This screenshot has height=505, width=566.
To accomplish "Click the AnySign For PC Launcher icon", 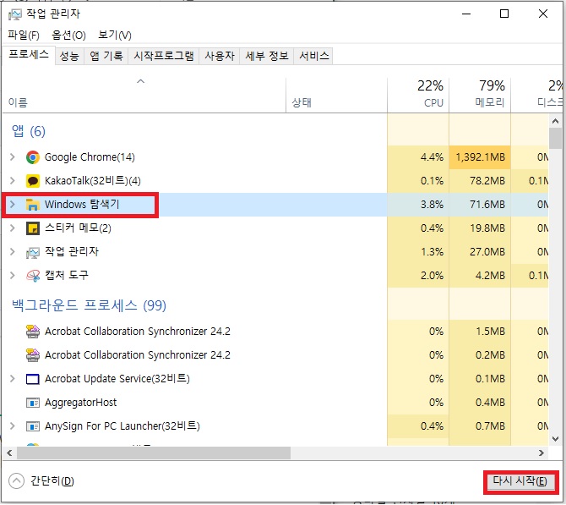I will [33, 426].
